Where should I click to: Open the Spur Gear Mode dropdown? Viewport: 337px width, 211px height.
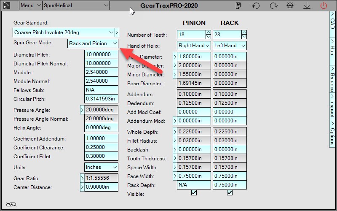point(93,43)
